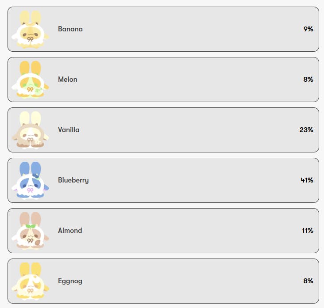Click the Almond name text

click(x=70, y=231)
